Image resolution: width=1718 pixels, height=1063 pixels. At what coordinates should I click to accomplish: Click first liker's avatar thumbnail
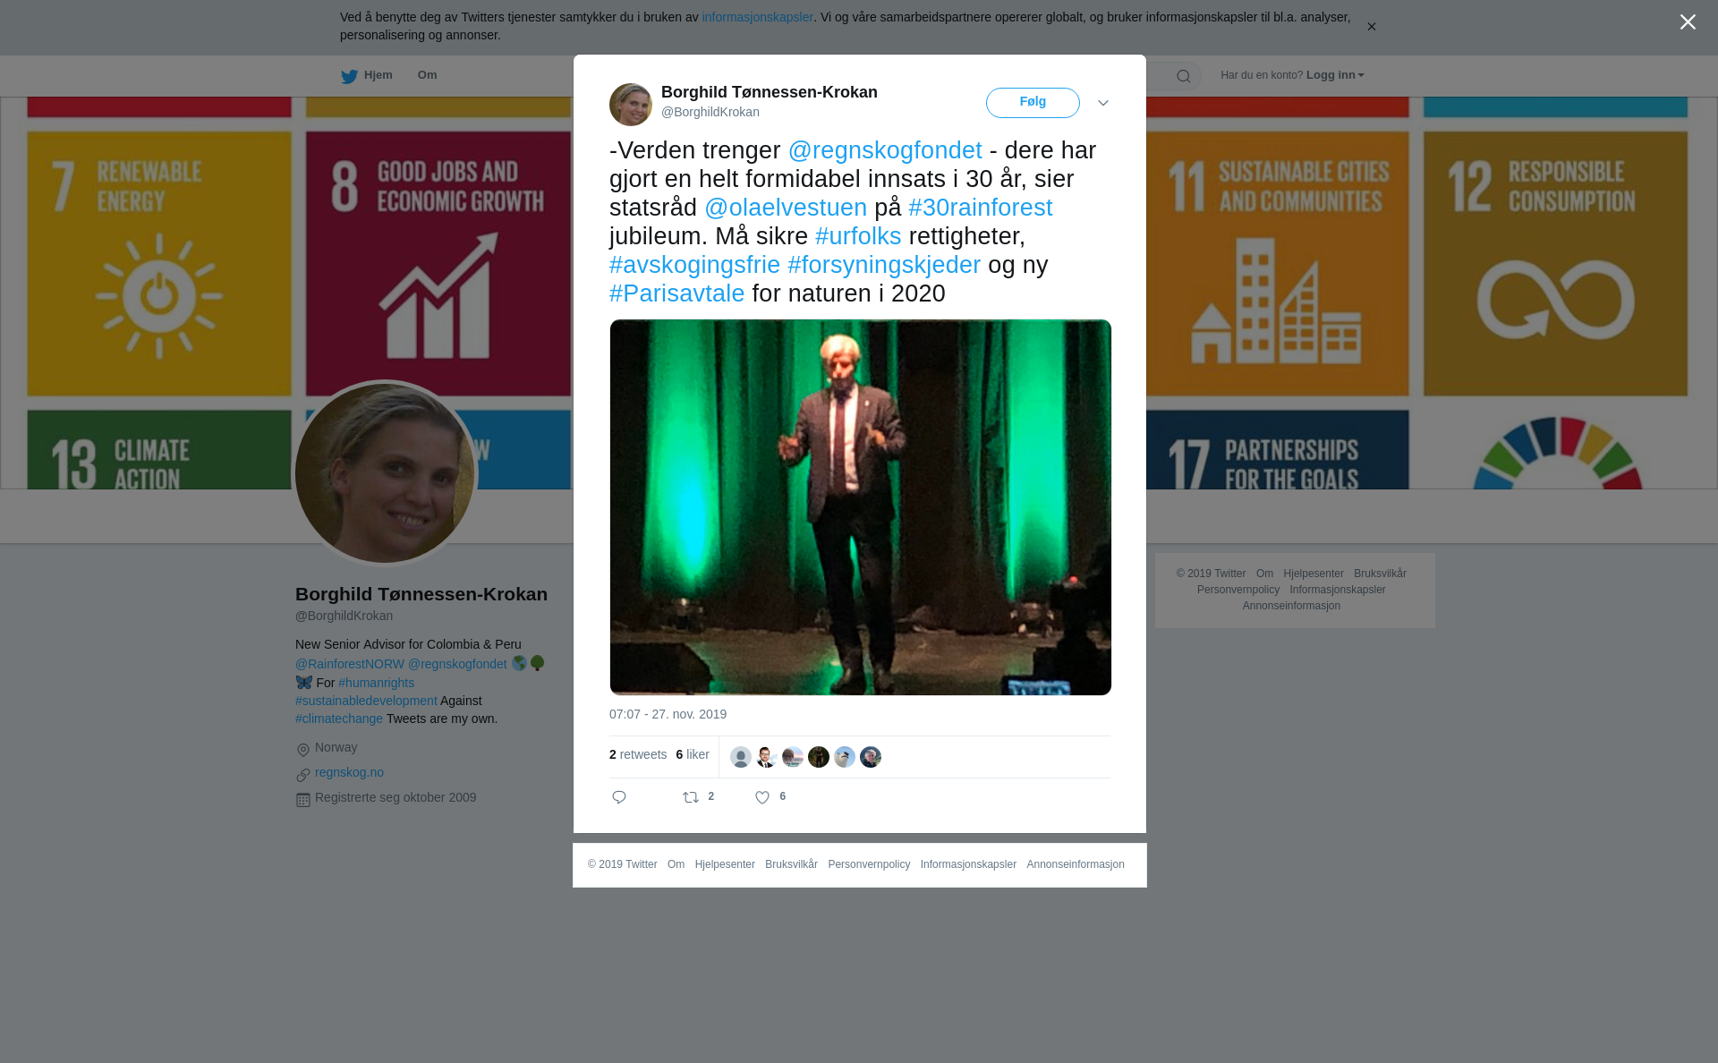[741, 757]
